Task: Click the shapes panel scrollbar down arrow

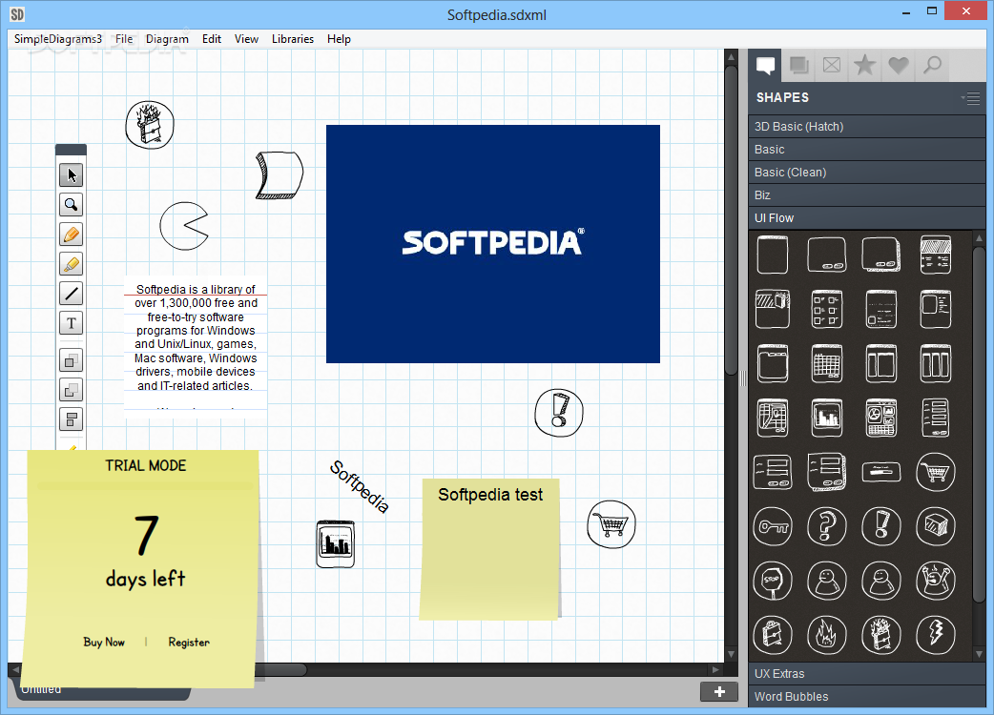Action: click(x=979, y=654)
